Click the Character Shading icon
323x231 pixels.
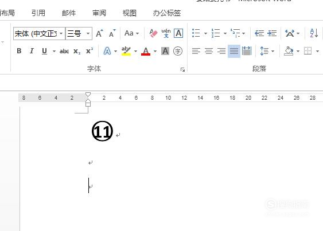click(x=165, y=51)
